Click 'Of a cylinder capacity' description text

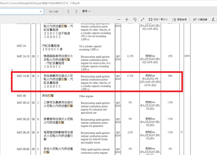click(x=90, y=46)
